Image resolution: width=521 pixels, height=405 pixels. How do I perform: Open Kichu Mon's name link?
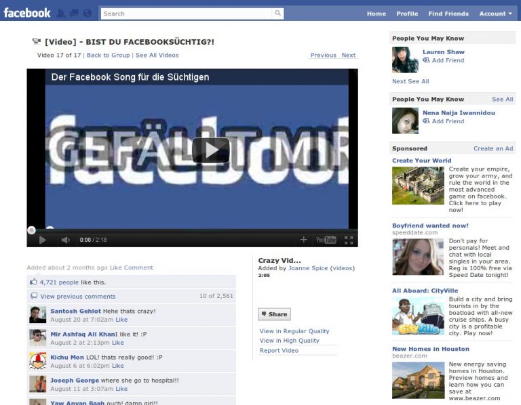[67, 357]
